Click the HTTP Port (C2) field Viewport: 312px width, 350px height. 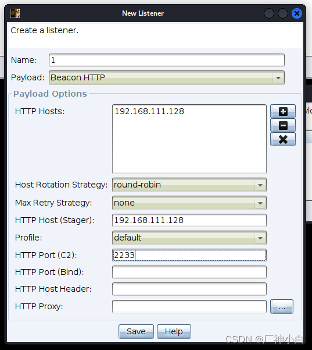(189, 255)
